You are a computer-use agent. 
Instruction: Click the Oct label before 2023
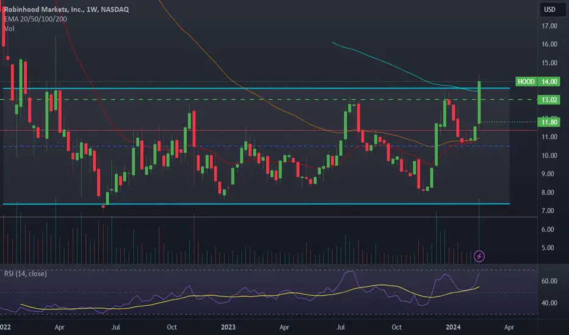coord(172,327)
